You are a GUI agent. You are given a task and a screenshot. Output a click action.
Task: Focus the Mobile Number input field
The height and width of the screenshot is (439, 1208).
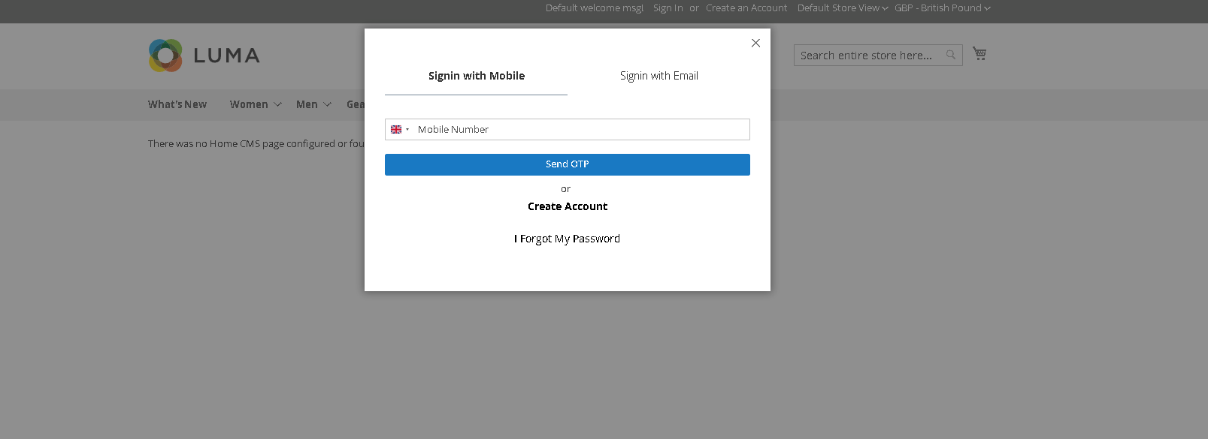[579, 130]
